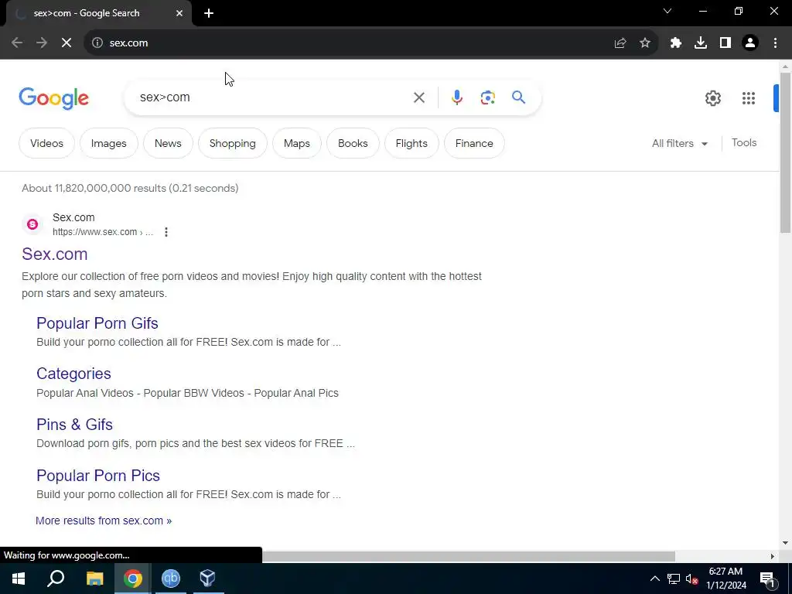Open the notifications action center

tap(766, 579)
